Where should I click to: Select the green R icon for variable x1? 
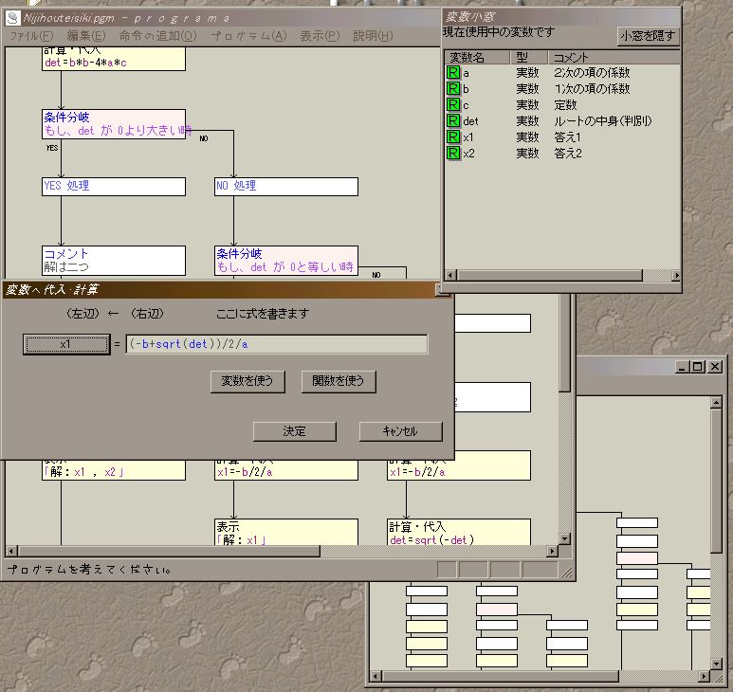pos(453,137)
